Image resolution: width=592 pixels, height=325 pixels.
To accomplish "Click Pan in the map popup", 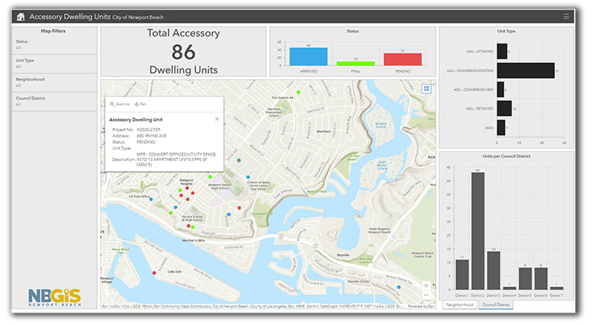I will [141, 103].
